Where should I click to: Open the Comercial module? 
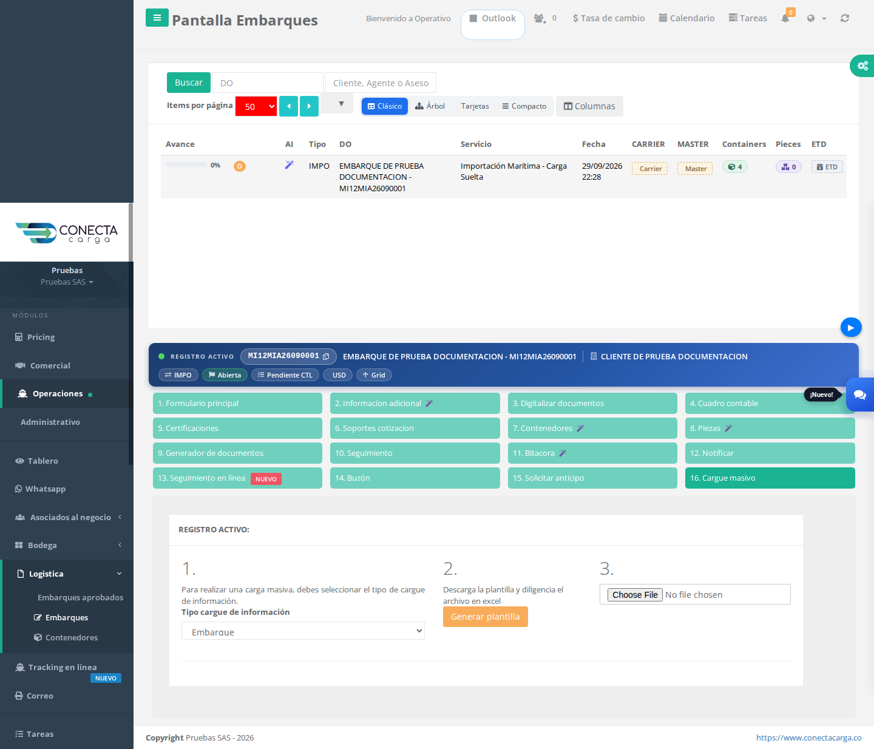pyautogui.click(x=67, y=365)
